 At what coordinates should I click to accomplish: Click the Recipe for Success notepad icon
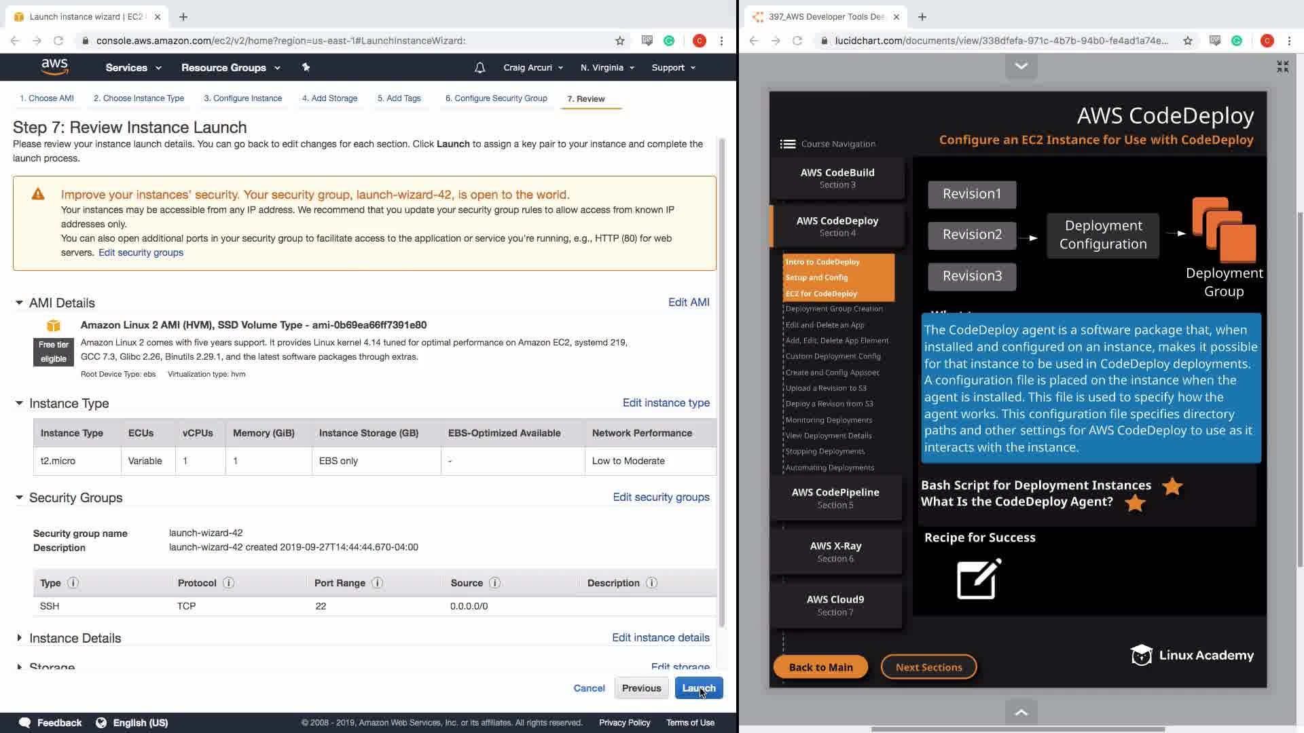[x=978, y=579]
